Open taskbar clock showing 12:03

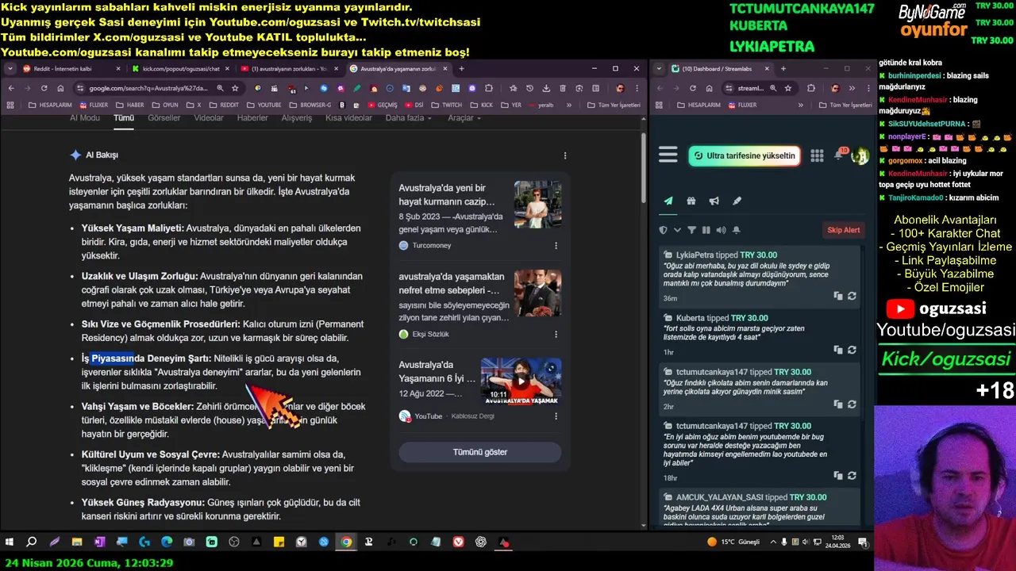point(839,542)
